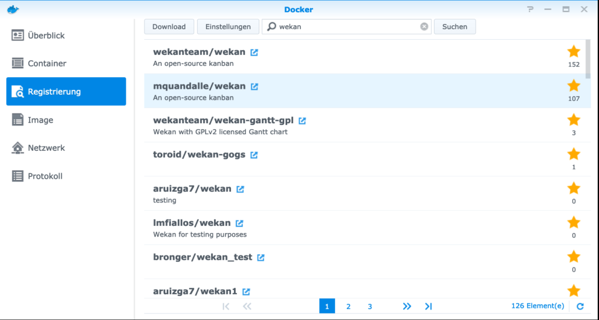Screen dimensions: 599x320
Task: Open external link for wekanteam/wekan
Action: point(254,53)
